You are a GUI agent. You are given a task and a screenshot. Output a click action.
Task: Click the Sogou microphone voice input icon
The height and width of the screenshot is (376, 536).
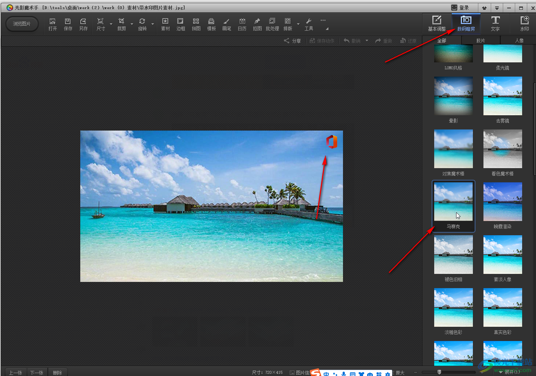click(344, 374)
